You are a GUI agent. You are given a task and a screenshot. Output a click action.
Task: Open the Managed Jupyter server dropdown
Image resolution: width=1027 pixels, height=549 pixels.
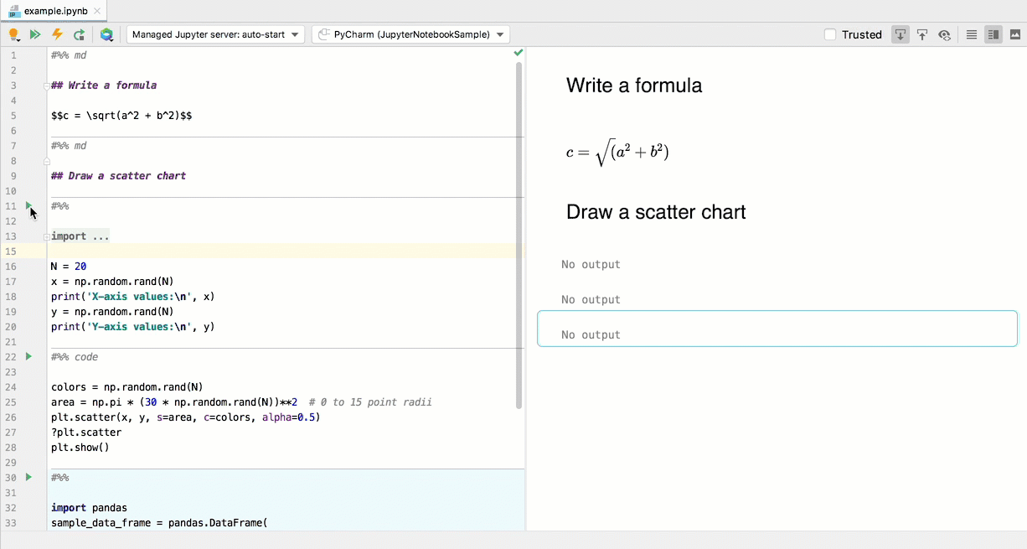click(214, 34)
